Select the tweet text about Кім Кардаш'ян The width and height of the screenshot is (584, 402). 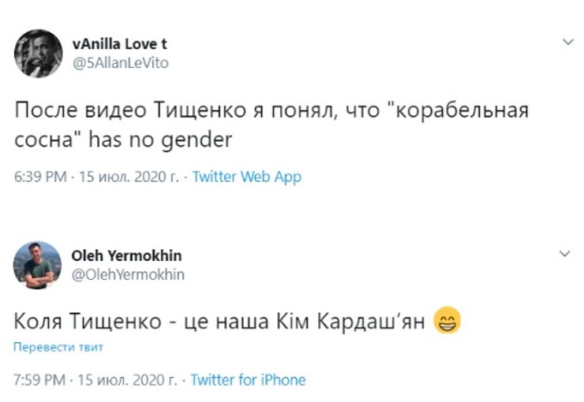[221, 322]
